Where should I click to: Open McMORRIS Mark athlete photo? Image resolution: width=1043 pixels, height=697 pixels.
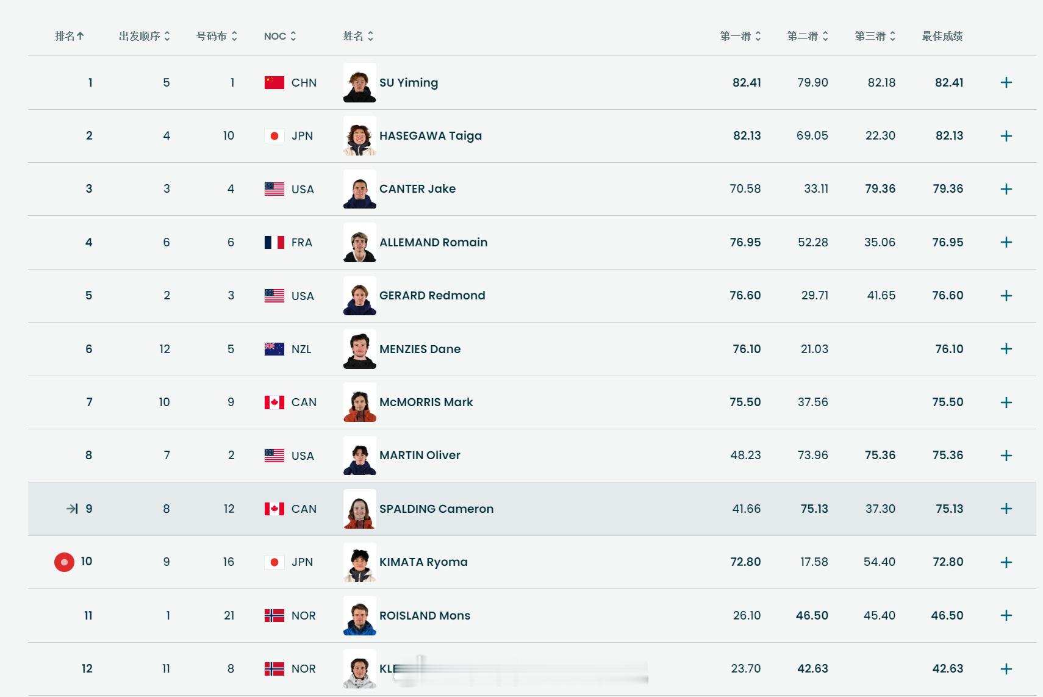(x=360, y=402)
